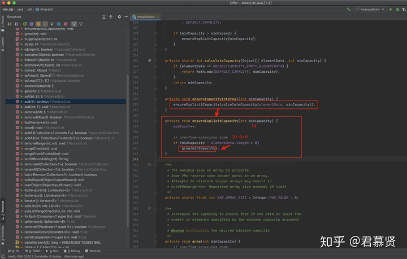
Task: Hide the Structure panel with the minus icon
Action: coord(126,16)
